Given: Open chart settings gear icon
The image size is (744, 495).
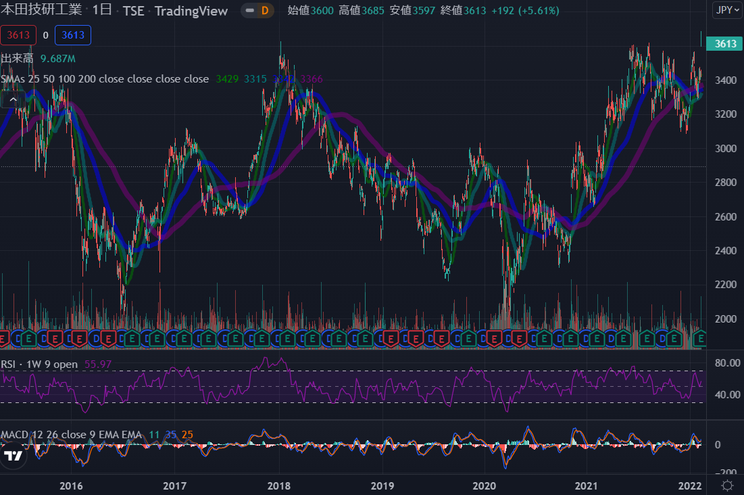Looking at the screenshot, I should [726, 486].
